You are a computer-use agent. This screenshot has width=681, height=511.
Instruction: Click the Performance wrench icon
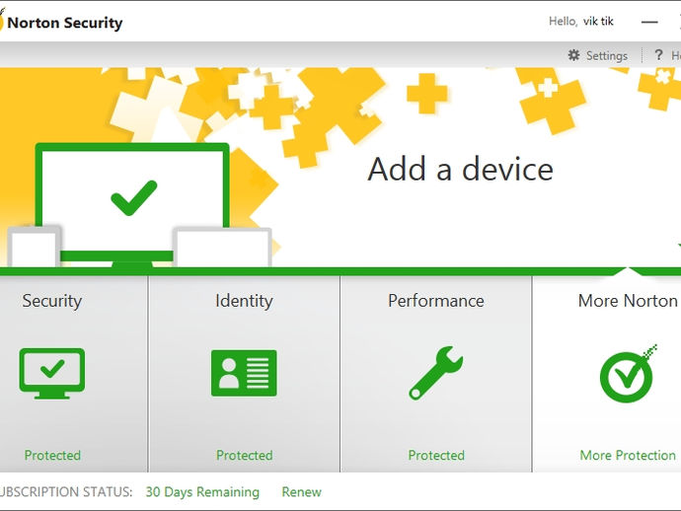436,373
